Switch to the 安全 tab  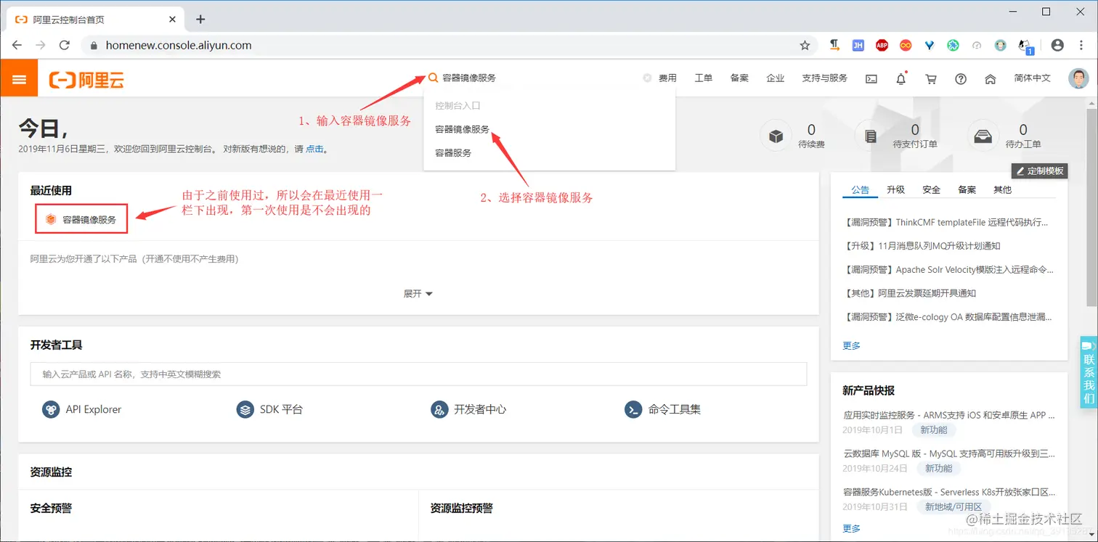(x=932, y=189)
